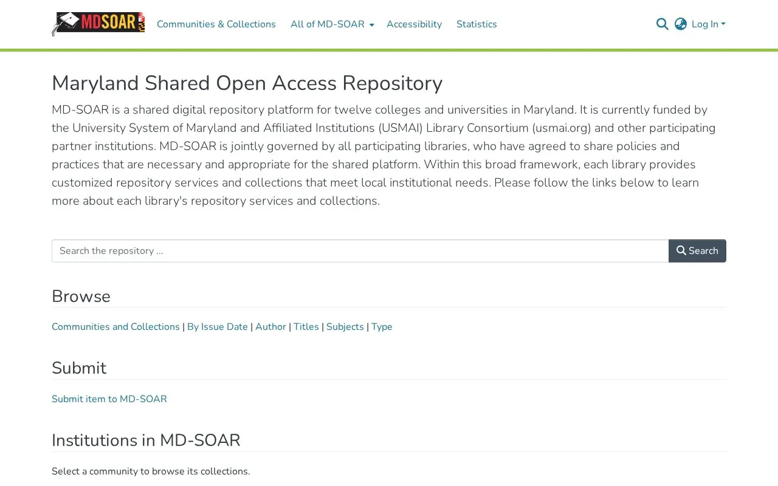Browse by Type
The width and height of the screenshot is (778, 486).
pos(382,327)
